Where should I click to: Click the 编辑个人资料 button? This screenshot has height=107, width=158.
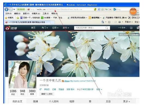tap(47, 94)
